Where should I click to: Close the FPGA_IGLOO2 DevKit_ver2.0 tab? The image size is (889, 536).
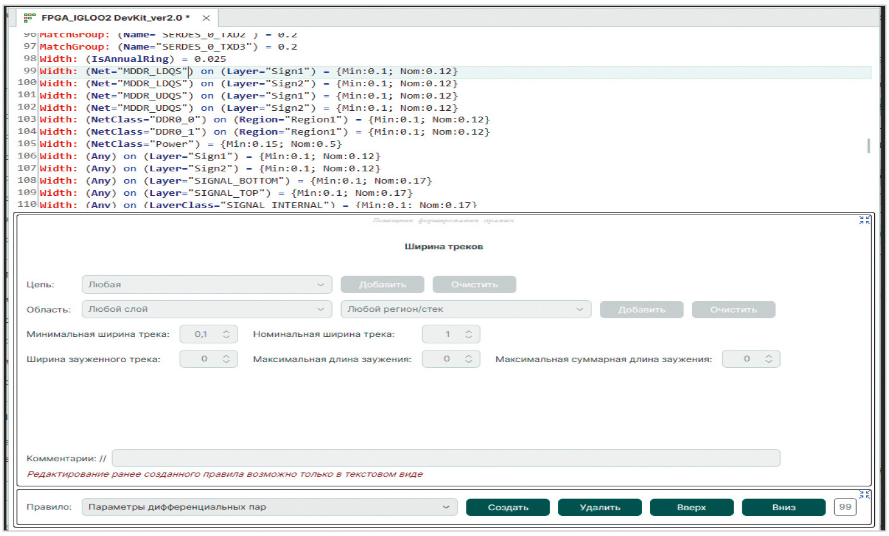click(205, 18)
